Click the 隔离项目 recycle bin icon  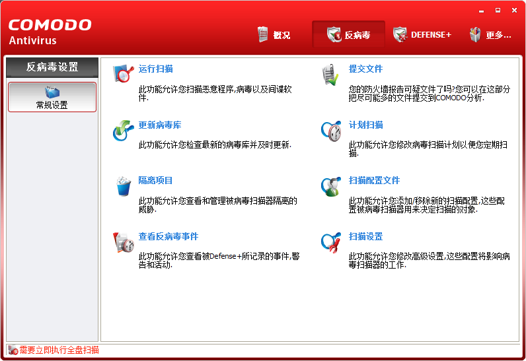[x=123, y=186]
